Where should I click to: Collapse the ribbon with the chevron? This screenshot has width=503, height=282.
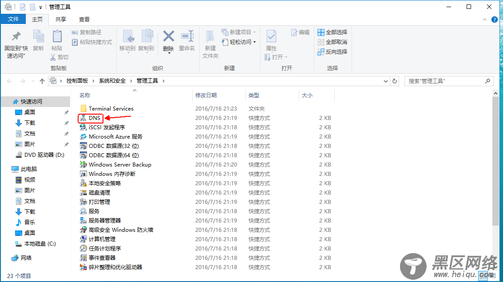pos(484,20)
